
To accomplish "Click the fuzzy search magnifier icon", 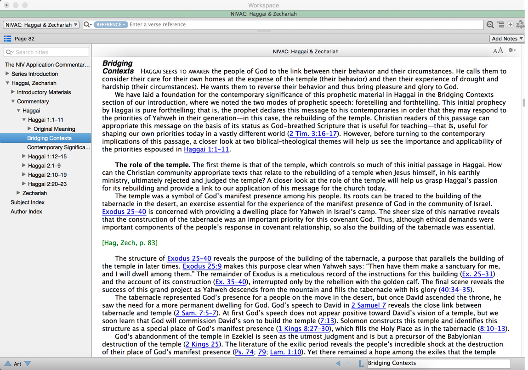I will tap(490, 25).
